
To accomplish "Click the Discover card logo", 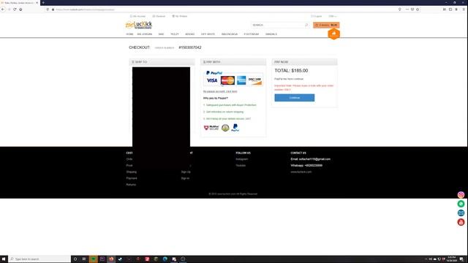I will pyautogui.click(x=255, y=80).
